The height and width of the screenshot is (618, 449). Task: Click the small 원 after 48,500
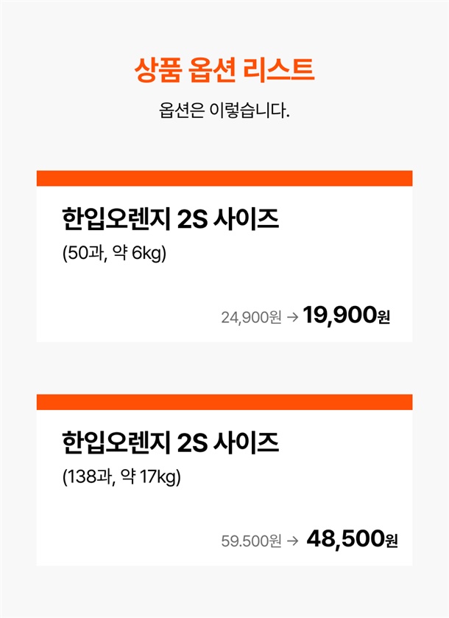391,541
